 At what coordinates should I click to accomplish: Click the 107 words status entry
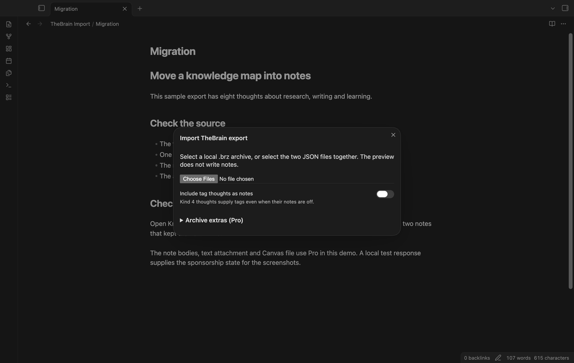519,358
